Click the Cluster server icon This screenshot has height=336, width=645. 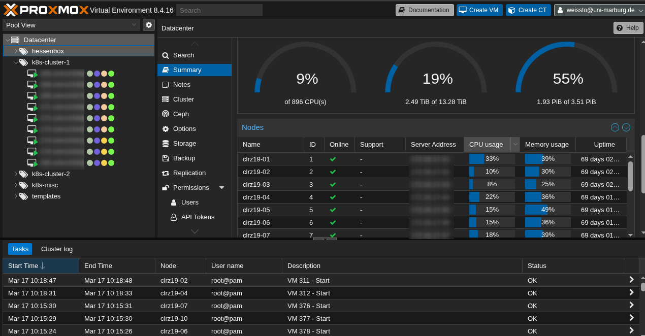(166, 99)
